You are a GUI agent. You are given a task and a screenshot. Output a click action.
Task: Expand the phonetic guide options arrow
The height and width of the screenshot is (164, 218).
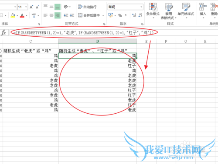pos(38,15)
